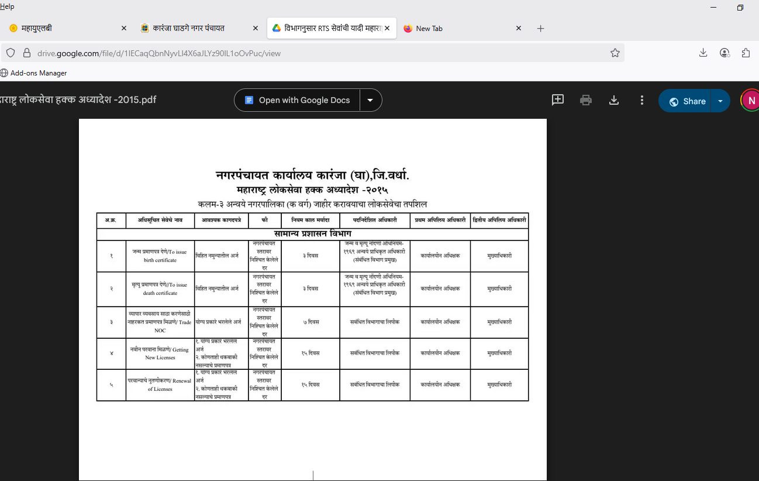Open the three-dot more actions menu
The width and height of the screenshot is (759, 481).
pyautogui.click(x=642, y=100)
